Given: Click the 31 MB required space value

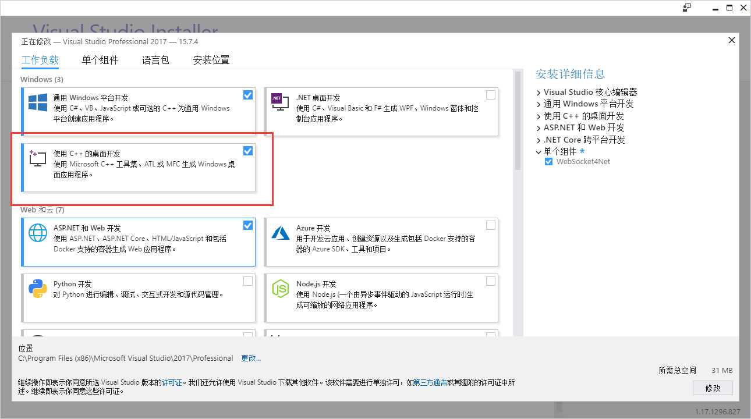Looking at the screenshot, I should (722, 371).
